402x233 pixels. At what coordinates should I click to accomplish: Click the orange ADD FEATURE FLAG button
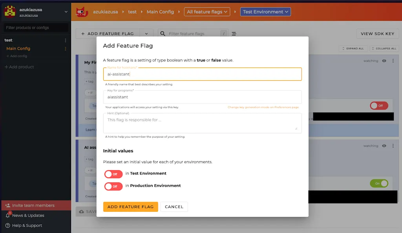coord(130,207)
